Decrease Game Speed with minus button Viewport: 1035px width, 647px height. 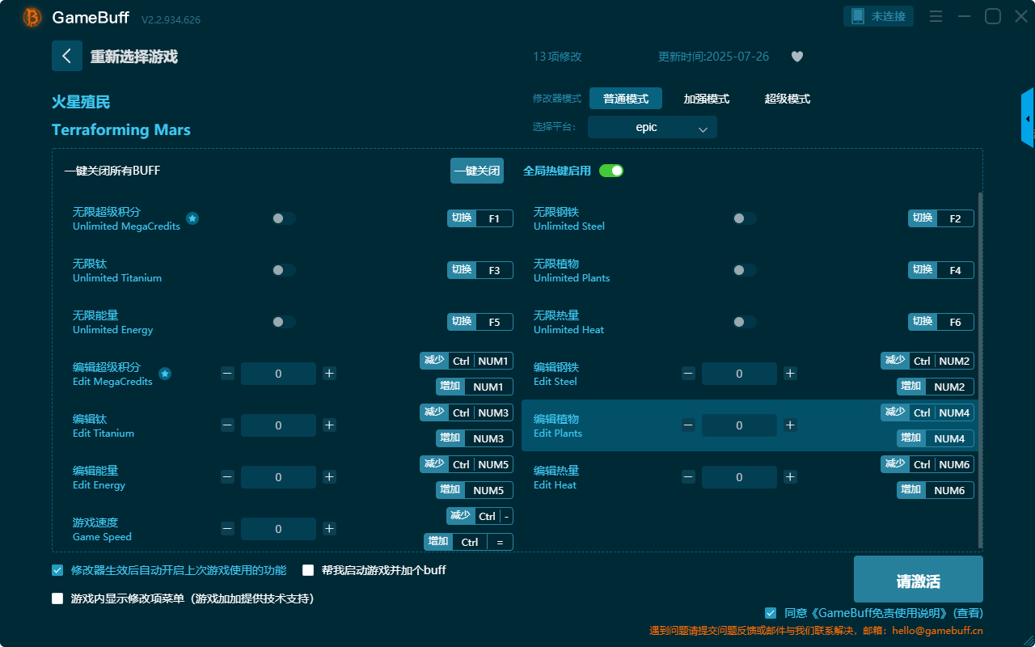point(227,529)
